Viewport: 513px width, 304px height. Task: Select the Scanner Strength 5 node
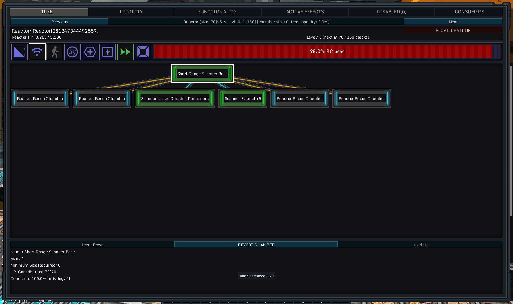point(243,99)
